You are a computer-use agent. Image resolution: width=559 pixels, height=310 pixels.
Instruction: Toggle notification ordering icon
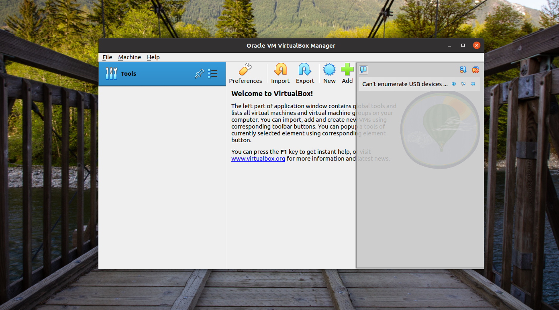click(463, 70)
